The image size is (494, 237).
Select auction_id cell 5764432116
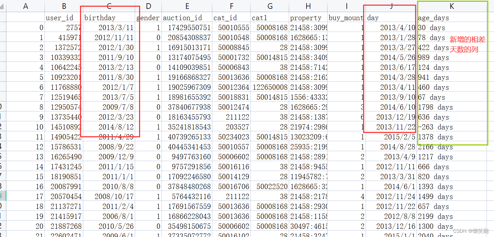point(187,197)
